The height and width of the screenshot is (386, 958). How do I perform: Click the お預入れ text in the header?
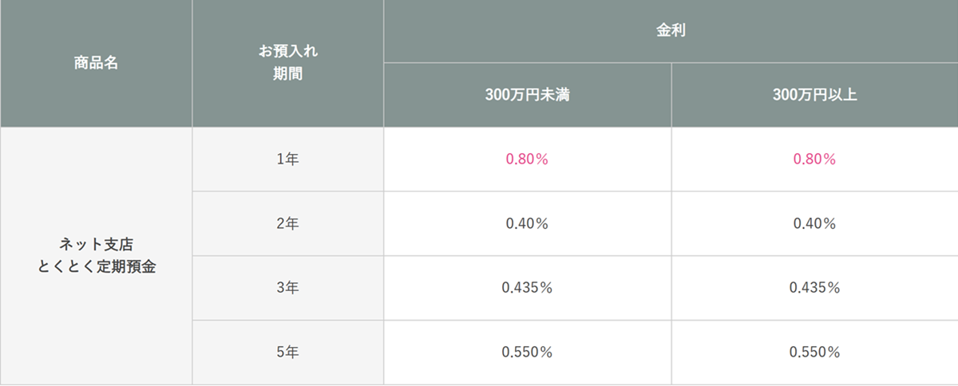click(287, 53)
